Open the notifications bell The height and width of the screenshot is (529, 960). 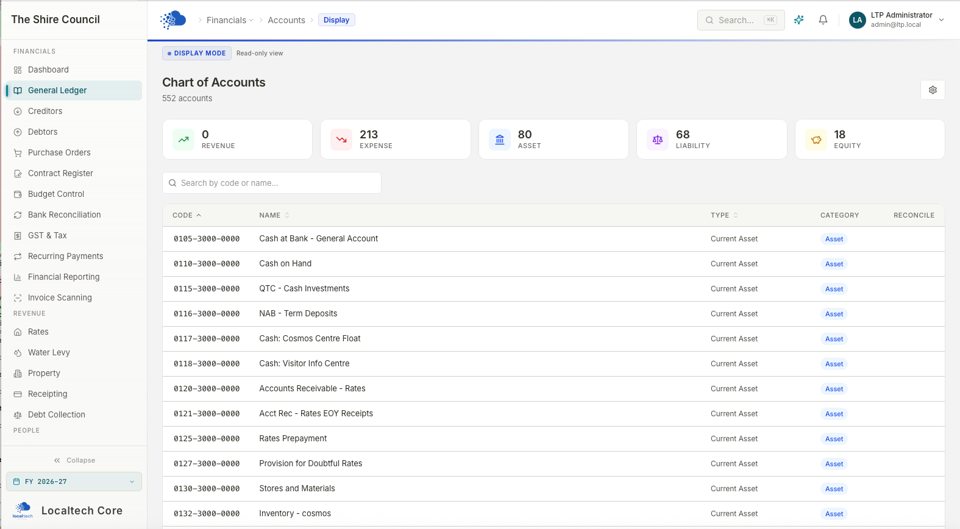pos(823,20)
